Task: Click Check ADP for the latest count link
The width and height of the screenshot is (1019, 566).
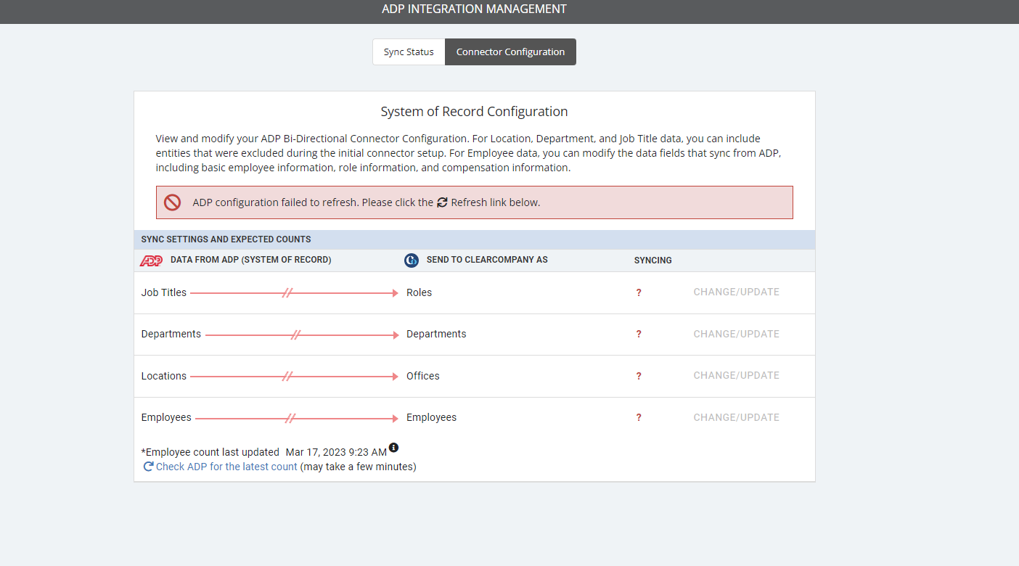Action: click(x=226, y=467)
